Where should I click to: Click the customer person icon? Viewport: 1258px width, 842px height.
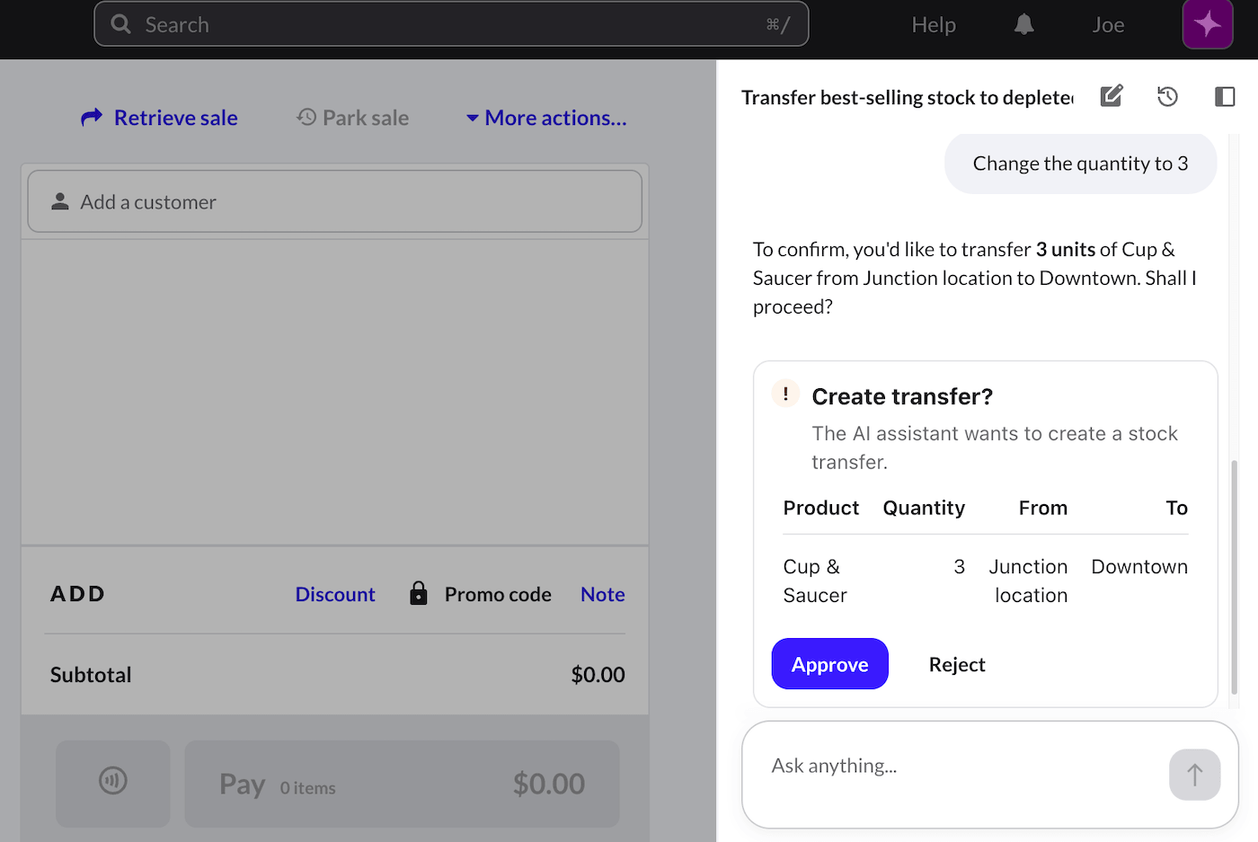(x=60, y=201)
